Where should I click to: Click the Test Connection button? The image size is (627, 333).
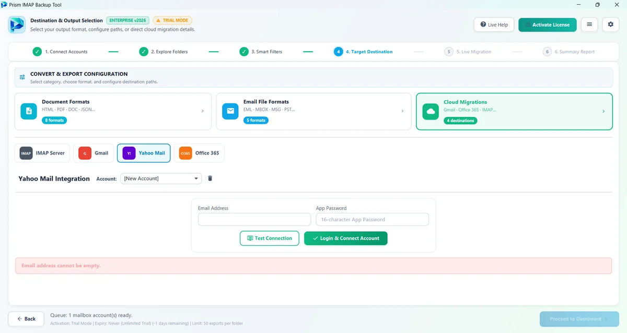[x=270, y=238]
